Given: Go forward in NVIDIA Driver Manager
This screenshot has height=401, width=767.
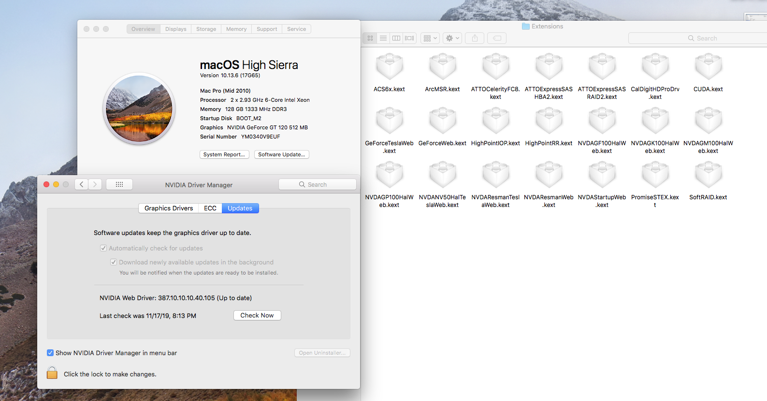Looking at the screenshot, I should pos(95,184).
